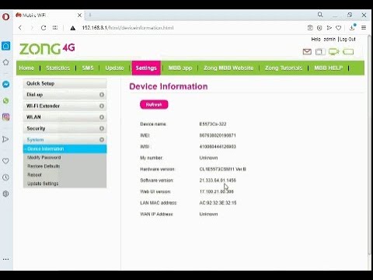Click the Log Out link
Screen dimensions: 373x280
click(x=347, y=39)
